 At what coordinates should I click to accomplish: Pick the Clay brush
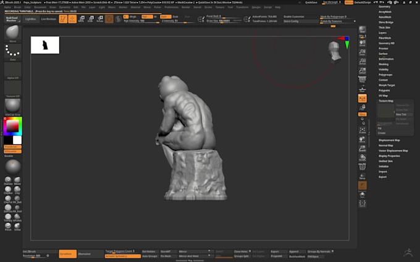click(17, 190)
